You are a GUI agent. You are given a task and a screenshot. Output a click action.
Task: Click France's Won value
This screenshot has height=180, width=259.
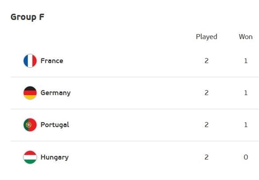246,61
